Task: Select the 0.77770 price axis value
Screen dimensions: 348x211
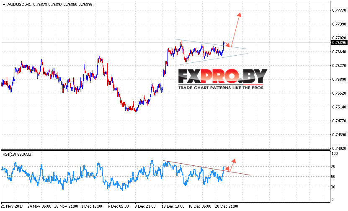Action: click(339, 10)
